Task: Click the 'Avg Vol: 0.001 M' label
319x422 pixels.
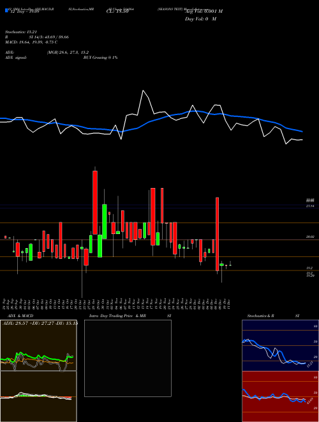Action: 204,12
